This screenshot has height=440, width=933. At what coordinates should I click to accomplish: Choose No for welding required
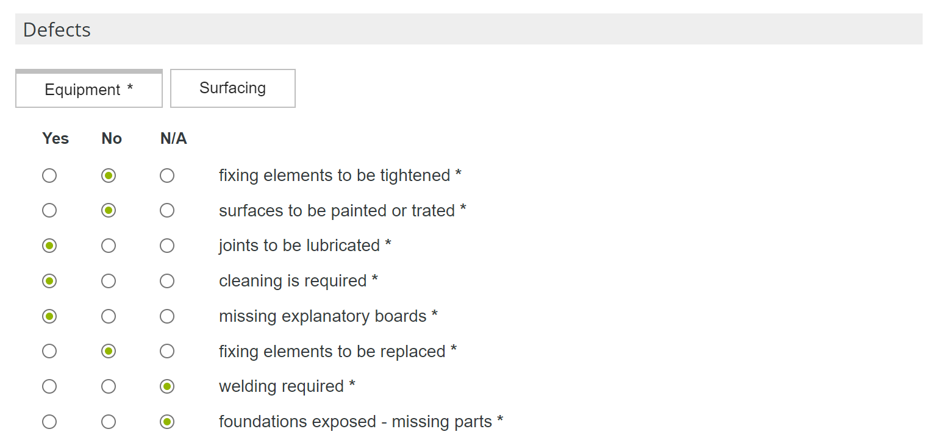click(109, 386)
